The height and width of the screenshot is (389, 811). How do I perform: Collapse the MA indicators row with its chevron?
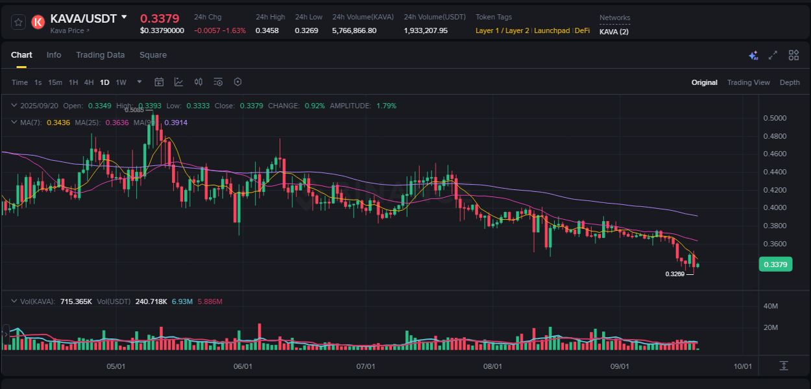[x=14, y=122]
